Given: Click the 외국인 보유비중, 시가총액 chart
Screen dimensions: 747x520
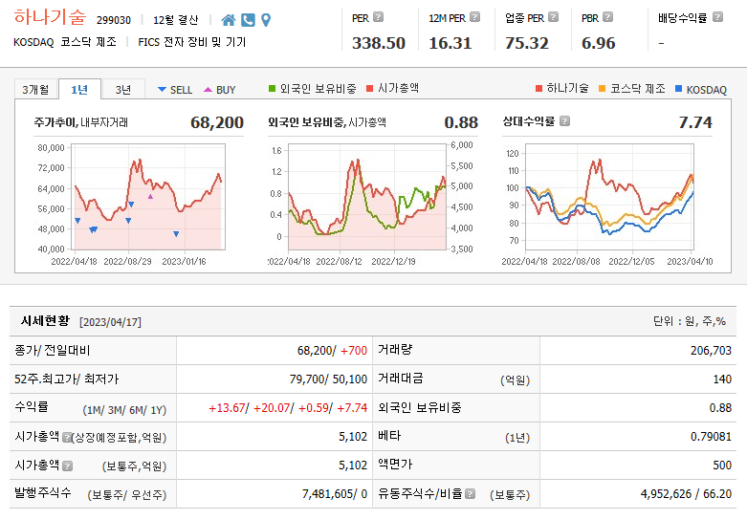Looking at the screenshot, I should 367,197.
